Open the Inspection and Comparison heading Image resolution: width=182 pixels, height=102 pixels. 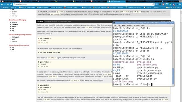pyautogui.click(x=19, y=45)
